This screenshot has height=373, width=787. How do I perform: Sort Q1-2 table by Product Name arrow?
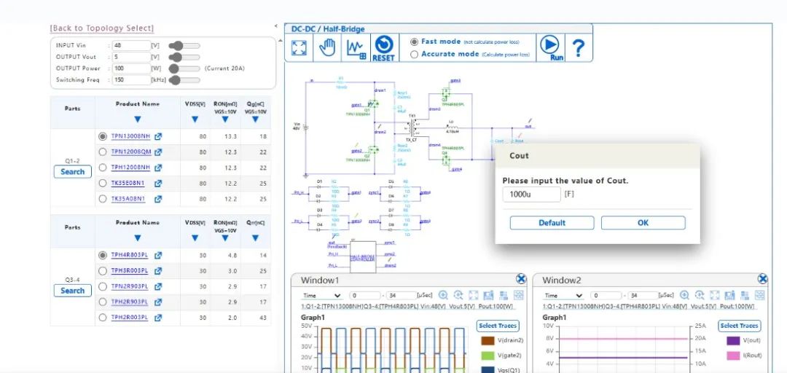pos(138,119)
